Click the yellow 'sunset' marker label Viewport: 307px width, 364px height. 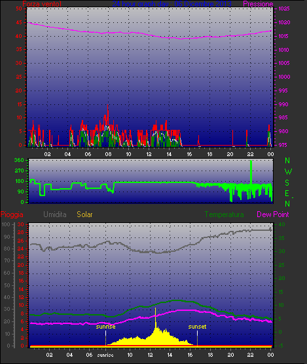[x=197, y=327]
